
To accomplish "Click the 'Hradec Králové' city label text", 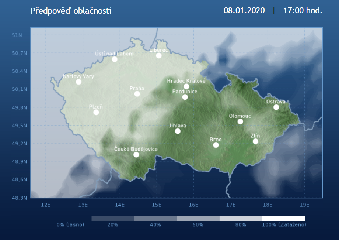I will coord(186,81).
